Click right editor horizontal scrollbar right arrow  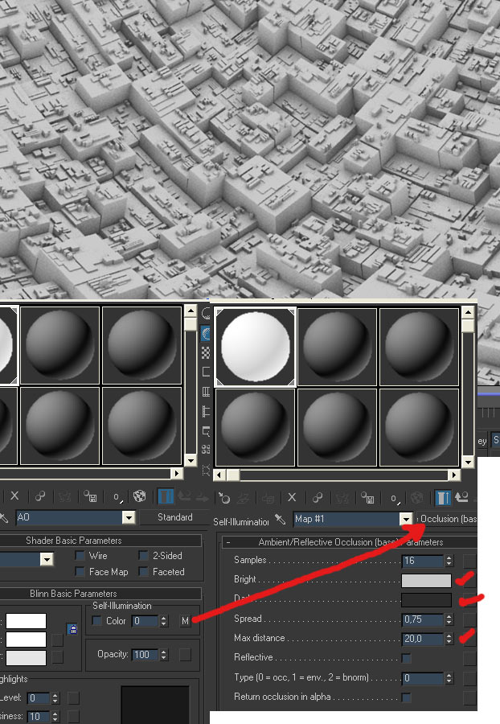tap(454, 475)
